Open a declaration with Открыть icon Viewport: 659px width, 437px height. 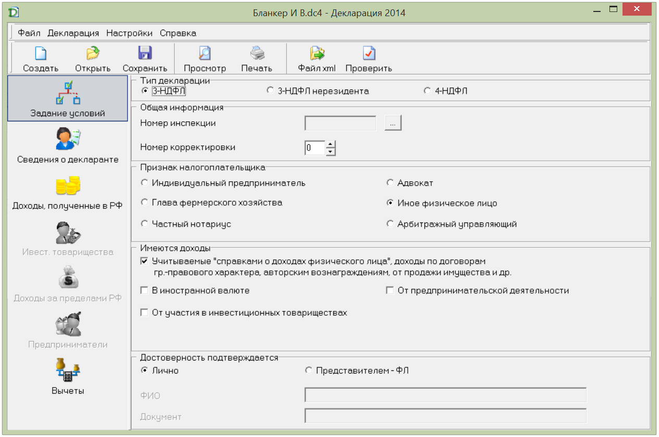[93, 54]
